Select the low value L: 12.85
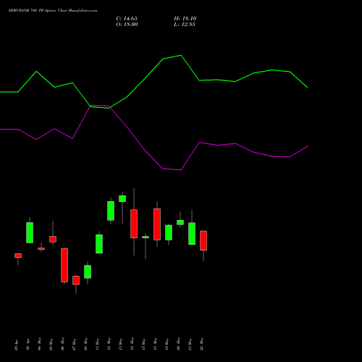 point(185,25)
